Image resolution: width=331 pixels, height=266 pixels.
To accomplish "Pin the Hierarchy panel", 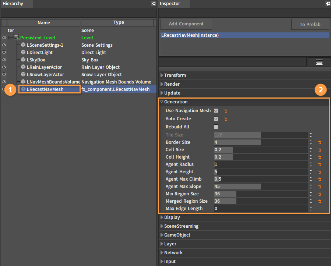I will click(x=154, y=4).
